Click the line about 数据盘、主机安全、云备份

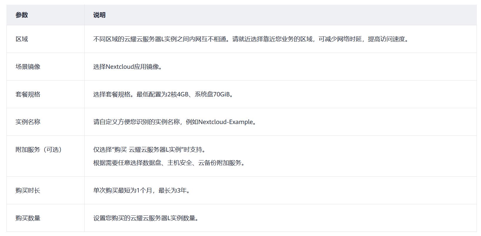[x=170, y=163]
